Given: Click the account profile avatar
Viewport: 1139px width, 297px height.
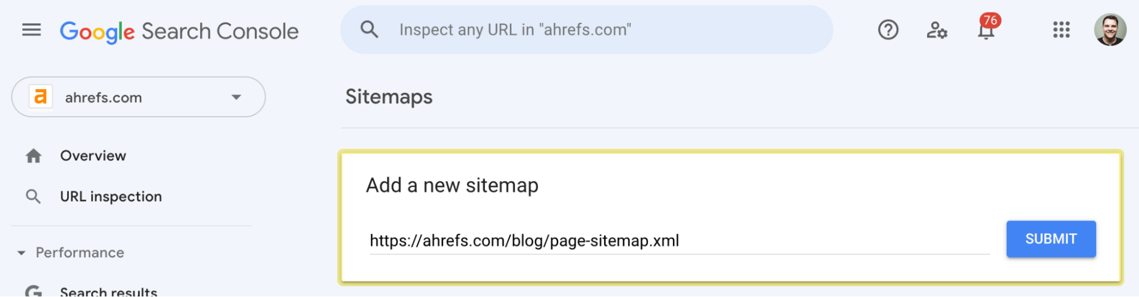Looking at the screenshot, I should pyautogui.click(x=1109, y=30).
